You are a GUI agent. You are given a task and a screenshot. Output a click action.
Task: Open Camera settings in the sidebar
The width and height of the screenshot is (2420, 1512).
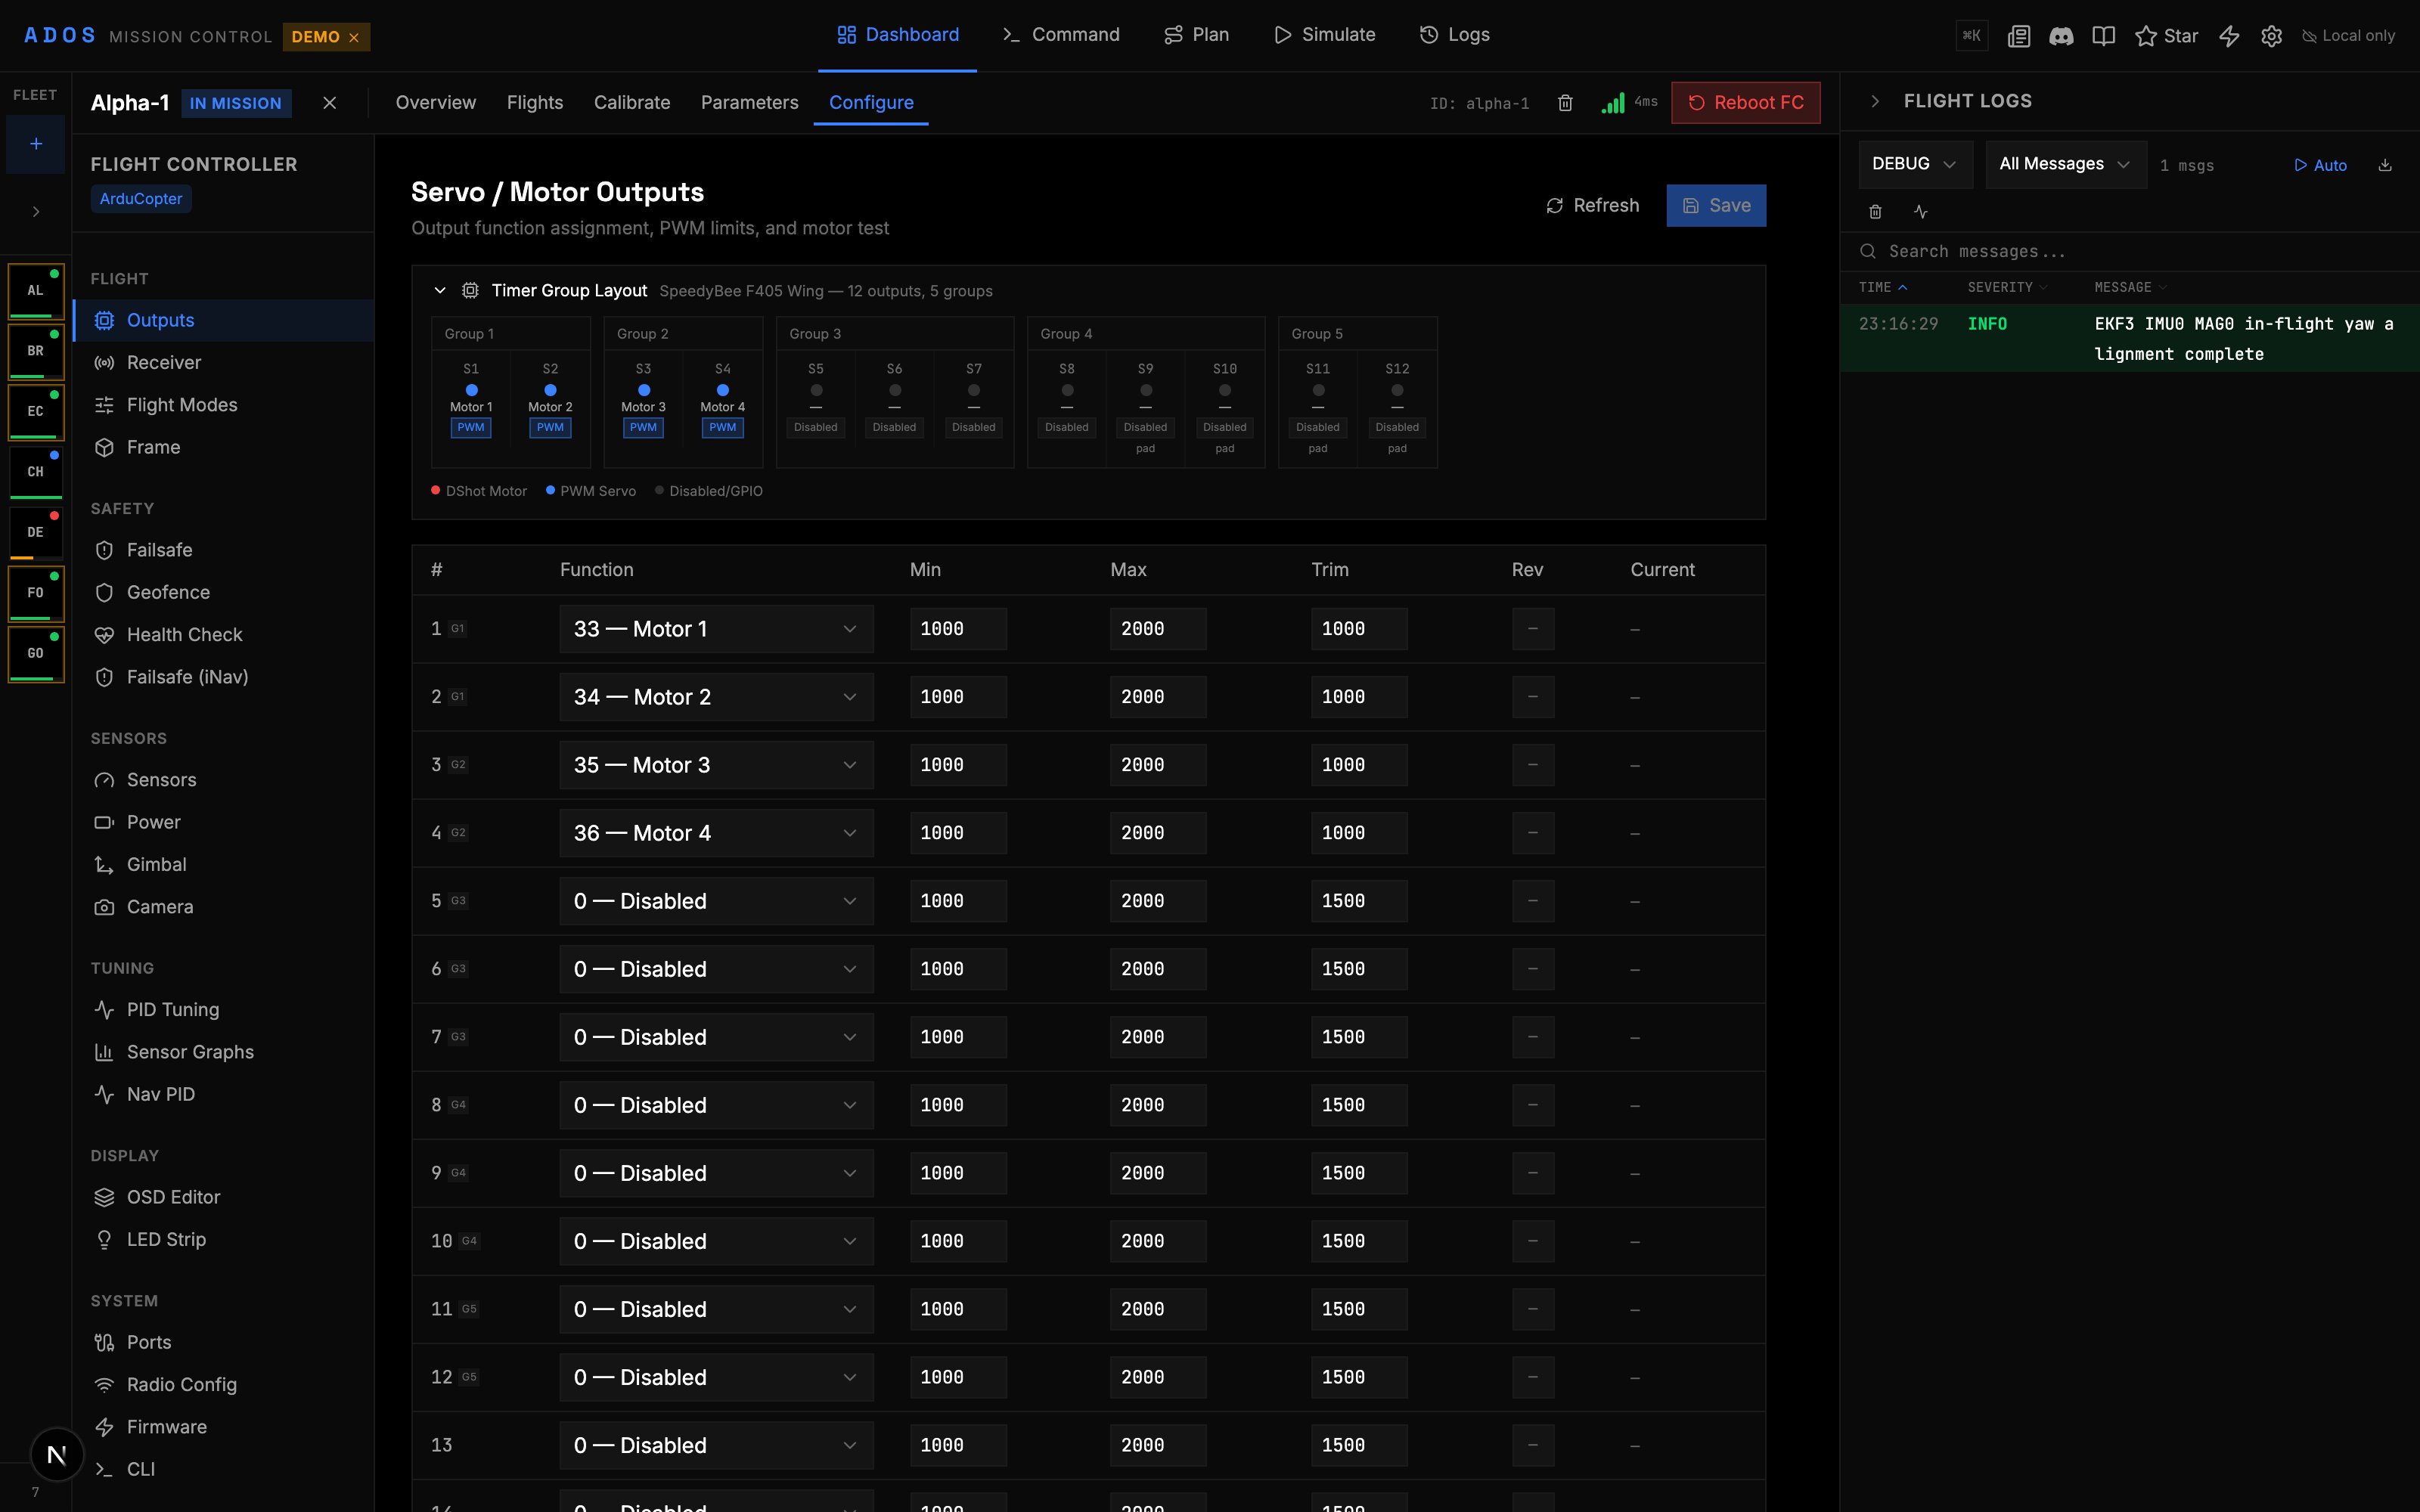[224, 907]
